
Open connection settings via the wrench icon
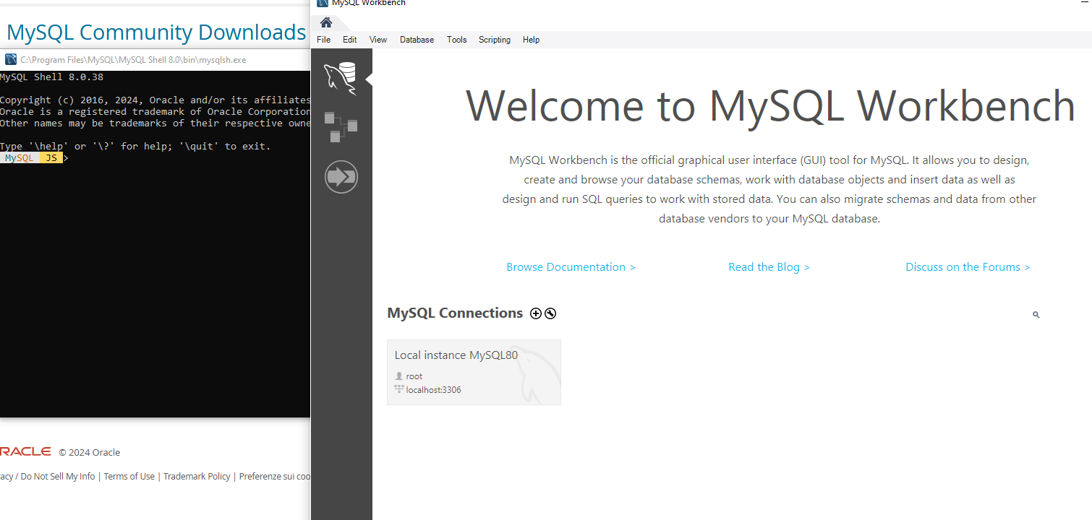point(550,313)
